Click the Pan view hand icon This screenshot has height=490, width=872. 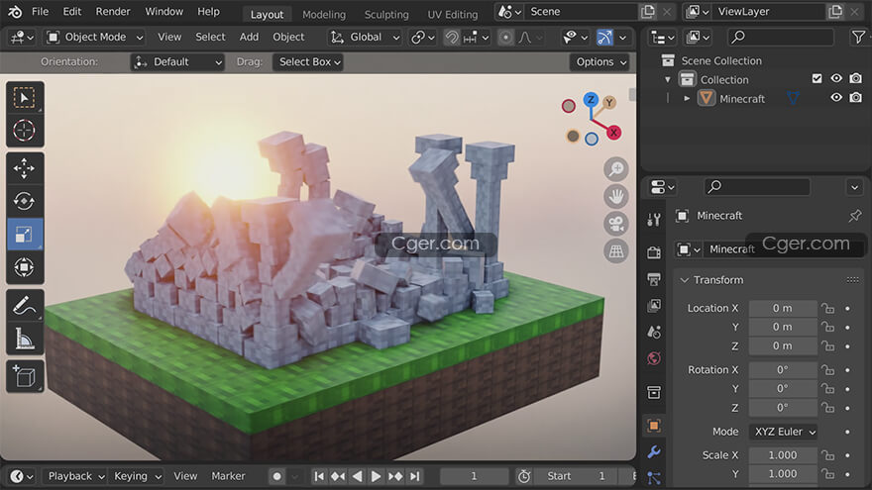(x=615, y=196)
